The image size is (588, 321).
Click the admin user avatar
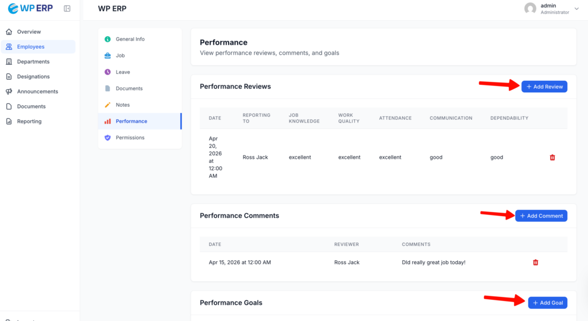[530, 9]
